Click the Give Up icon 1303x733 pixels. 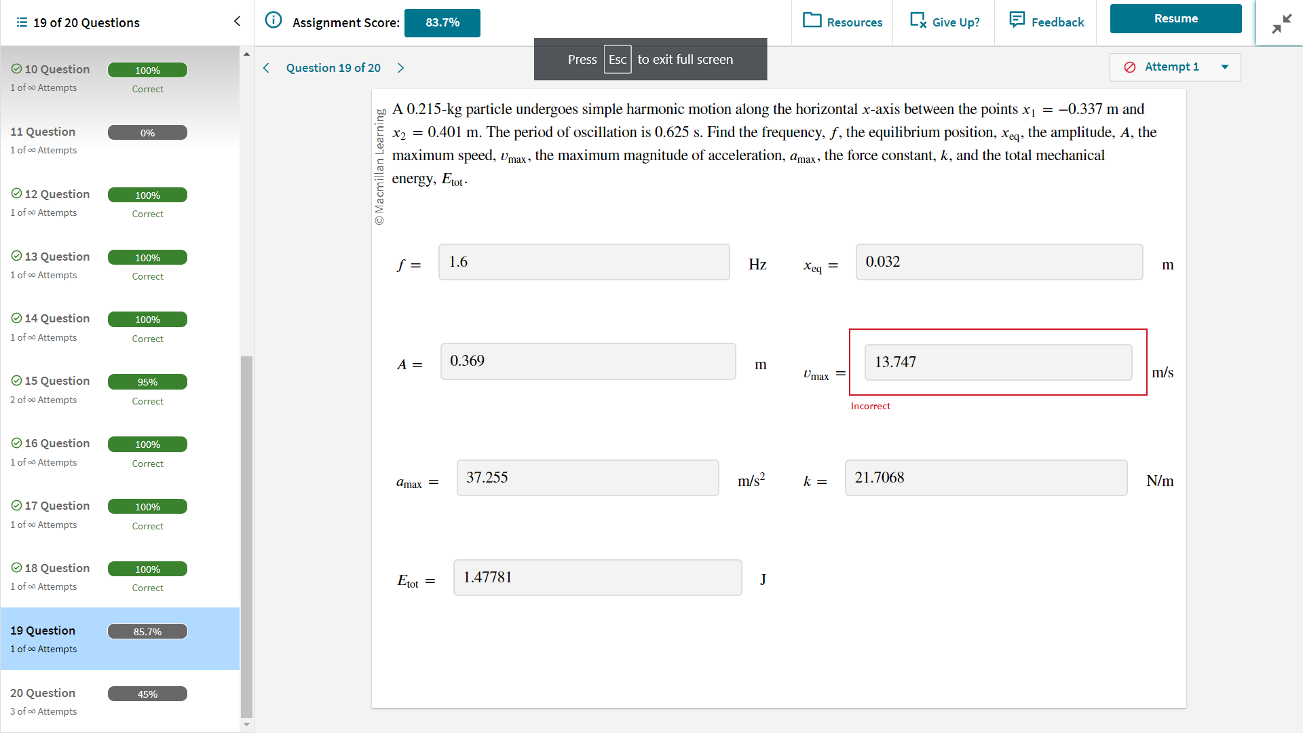pos(918,20)
